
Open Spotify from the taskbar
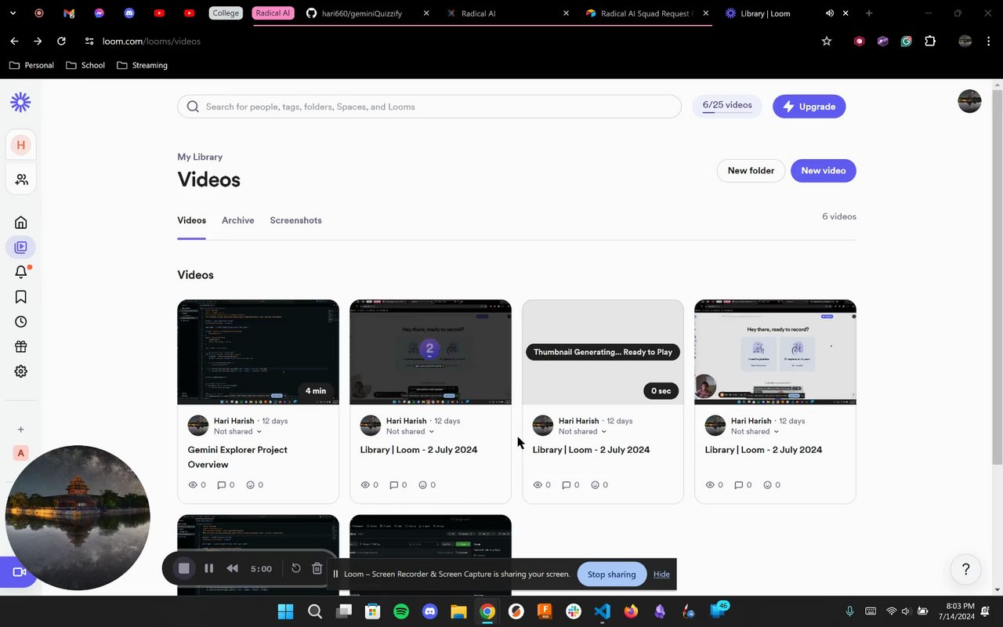pos(401,611)
